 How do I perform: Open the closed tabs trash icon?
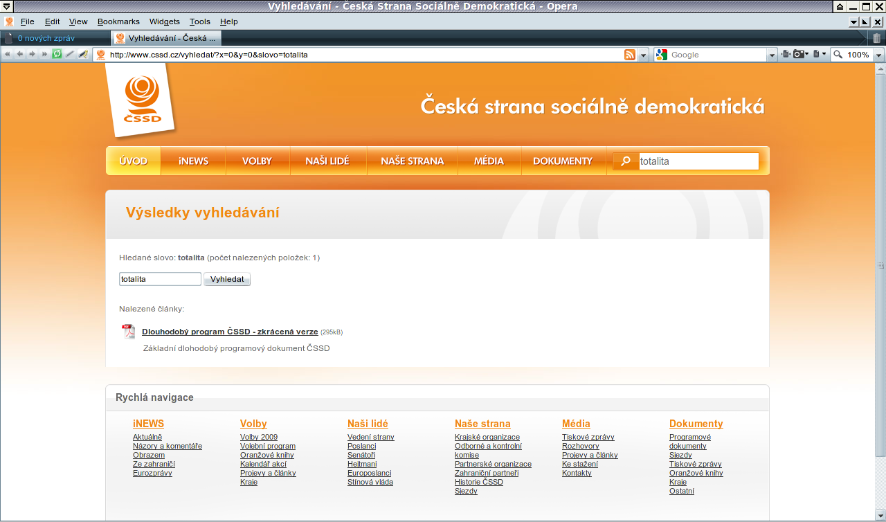(x=876, y=38)
